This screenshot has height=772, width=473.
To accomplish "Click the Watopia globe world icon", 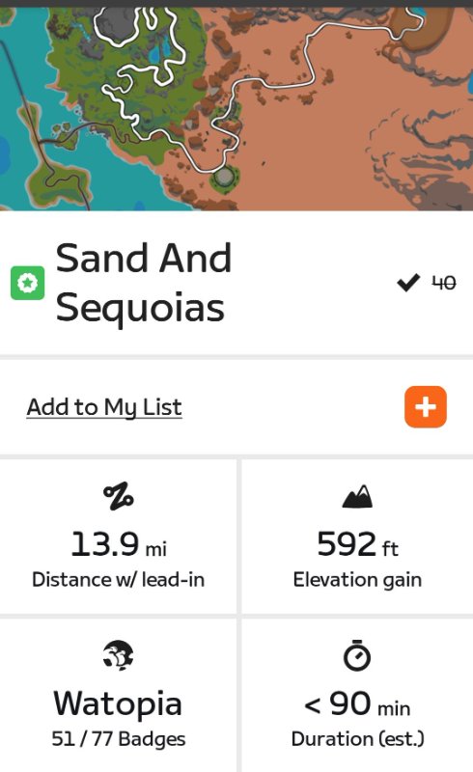I will 118,655.
